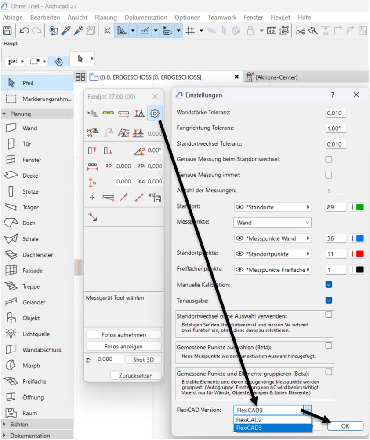Open FlexiCAD Version combo box
Screen dimensions: 370x440
click(x=272, y=410)
